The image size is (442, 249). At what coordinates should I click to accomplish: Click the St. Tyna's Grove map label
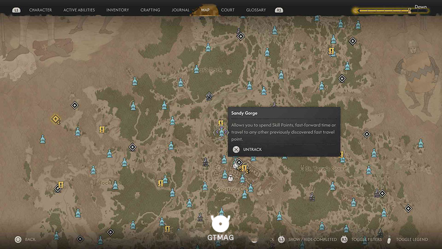(x=326, y=169)
